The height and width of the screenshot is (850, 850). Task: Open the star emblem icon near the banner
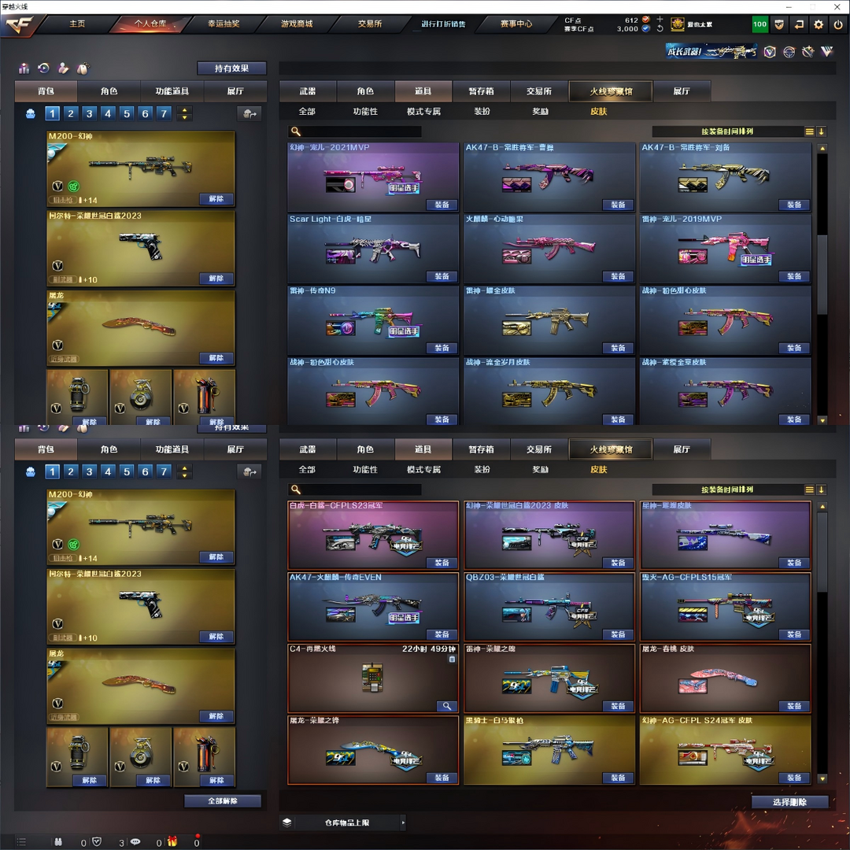pos(807,52)
